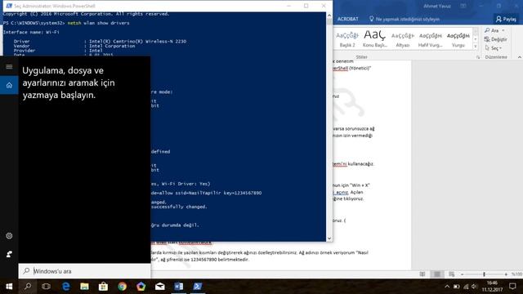
Task: Click 'Ne yapmak istediğinizi söyleyin' search in Word
Action: 405,19
